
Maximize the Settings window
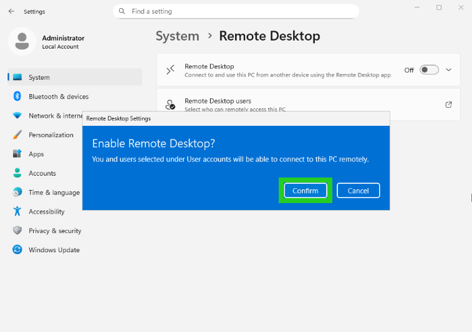[x=439, y=7]
